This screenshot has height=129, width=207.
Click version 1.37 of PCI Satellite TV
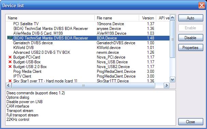click(151, 24)
